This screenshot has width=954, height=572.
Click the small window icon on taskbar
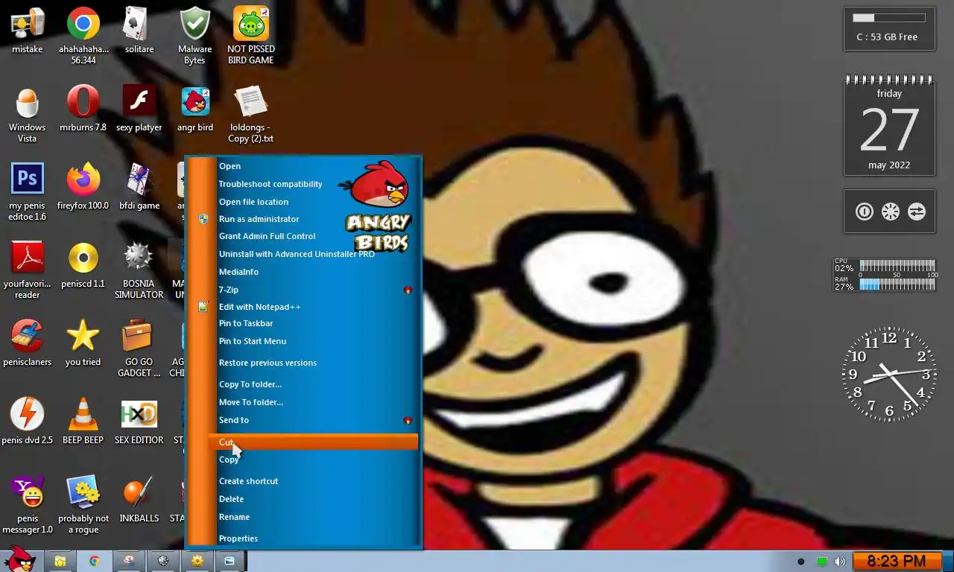coord(230,561)
